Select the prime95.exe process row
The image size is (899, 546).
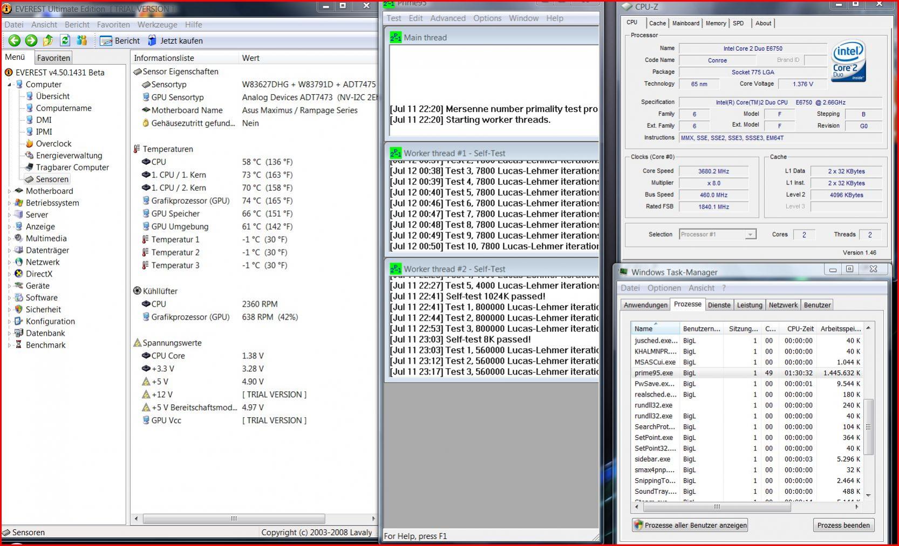747,373
